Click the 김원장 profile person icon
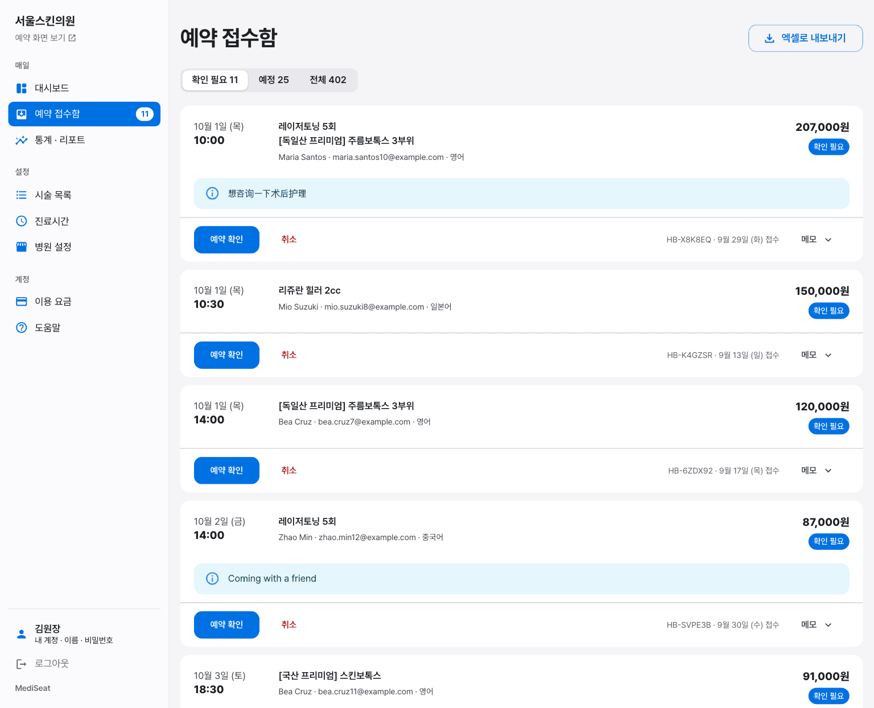The image size is (874, 708). (x=22, y=634)
